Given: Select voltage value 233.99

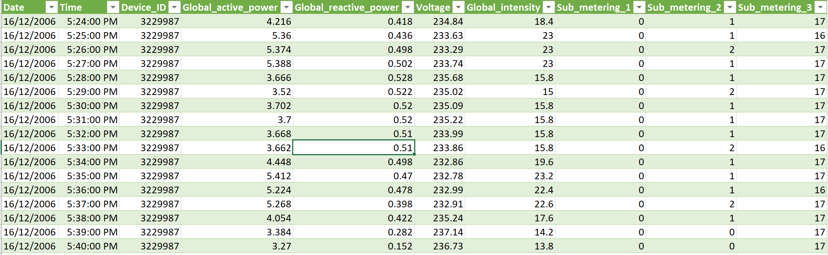Looking at the screenshot, I should click(439, 134).
